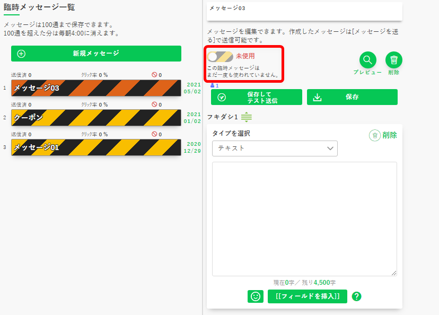This screenshot has width=439, height=315.
Task: Click the reorder icon next to フキダシ1
Action: tap(245, 117)
